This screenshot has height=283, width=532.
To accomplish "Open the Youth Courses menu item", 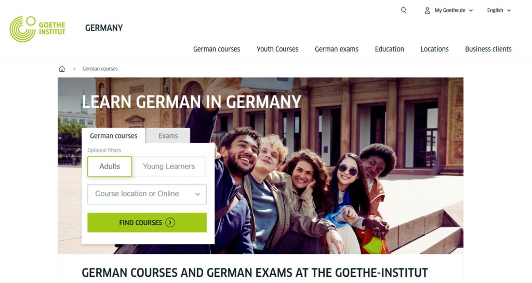I will (277, 49).
